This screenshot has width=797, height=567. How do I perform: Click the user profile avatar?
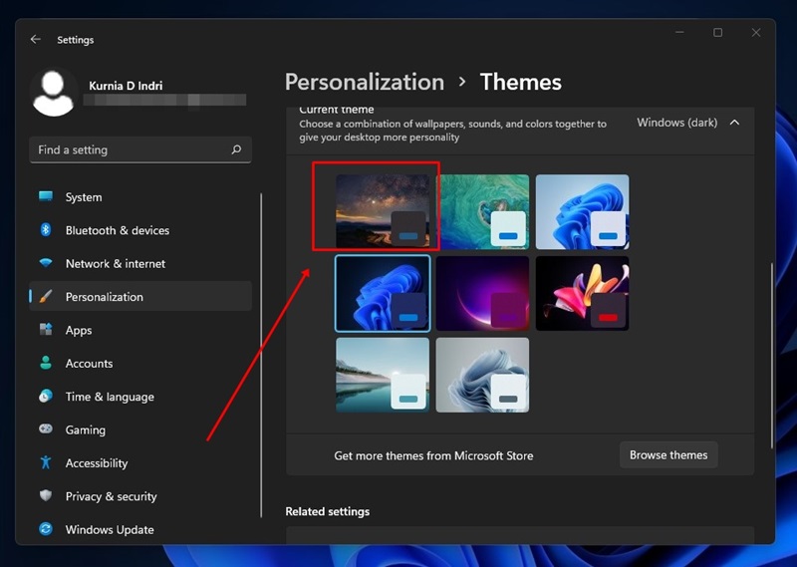pos(54,93)
